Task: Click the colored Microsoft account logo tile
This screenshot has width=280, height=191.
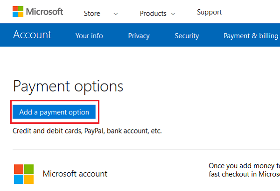Action: click(23, 174)
